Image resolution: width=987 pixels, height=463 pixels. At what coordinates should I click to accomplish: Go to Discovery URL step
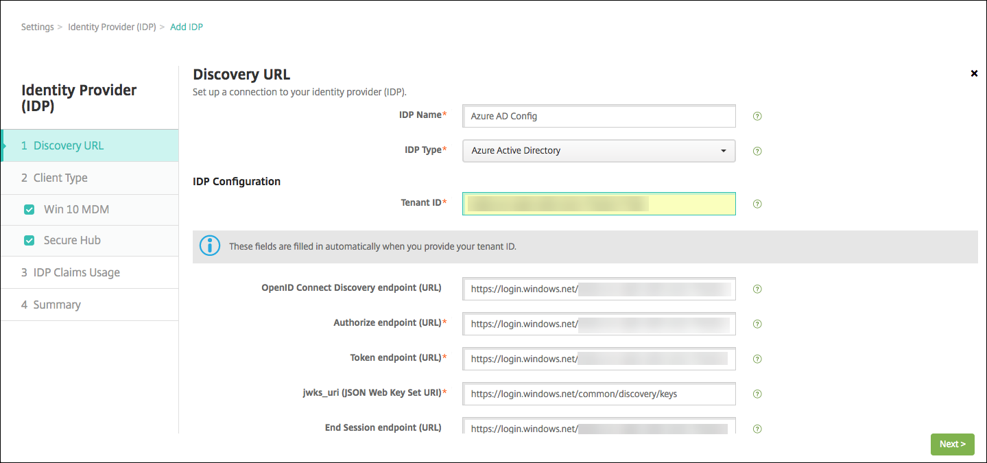69,145
